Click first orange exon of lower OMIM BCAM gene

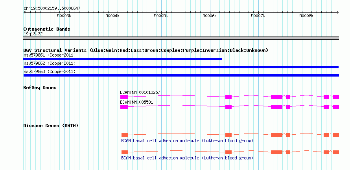click(x=125, y=152)
